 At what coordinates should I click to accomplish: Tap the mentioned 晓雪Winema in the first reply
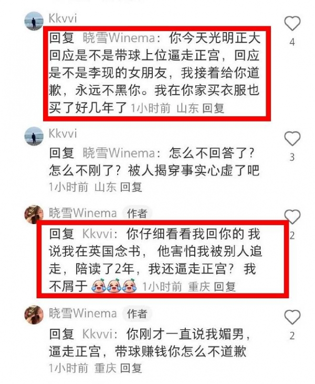(119, 38)
